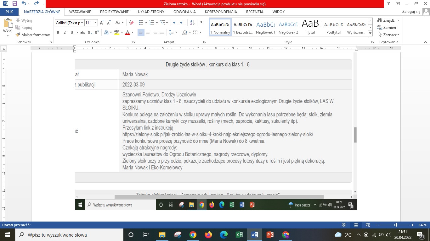Click the Malarz formatów (Format Painter) button

(x=33, y=35)
